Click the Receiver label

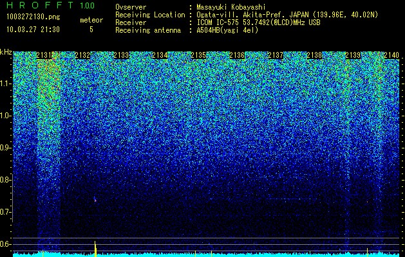click(x=131, y=22)
